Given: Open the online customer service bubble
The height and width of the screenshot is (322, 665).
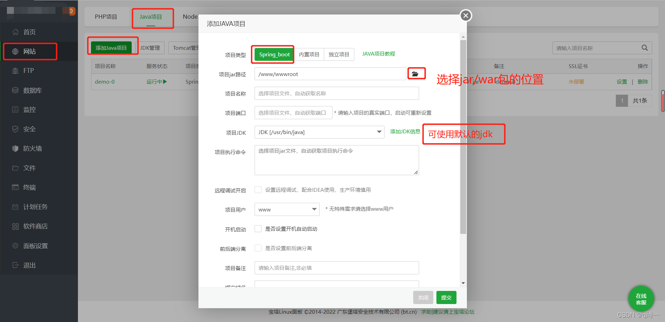Looking at the screenshot, I should tap(641, 299).
